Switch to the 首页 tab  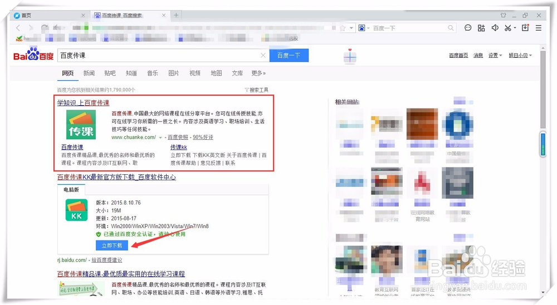pos(50,15)
